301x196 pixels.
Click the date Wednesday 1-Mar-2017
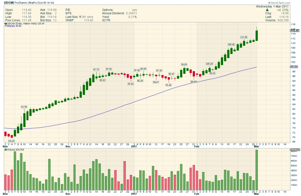[x=272, y=6]
